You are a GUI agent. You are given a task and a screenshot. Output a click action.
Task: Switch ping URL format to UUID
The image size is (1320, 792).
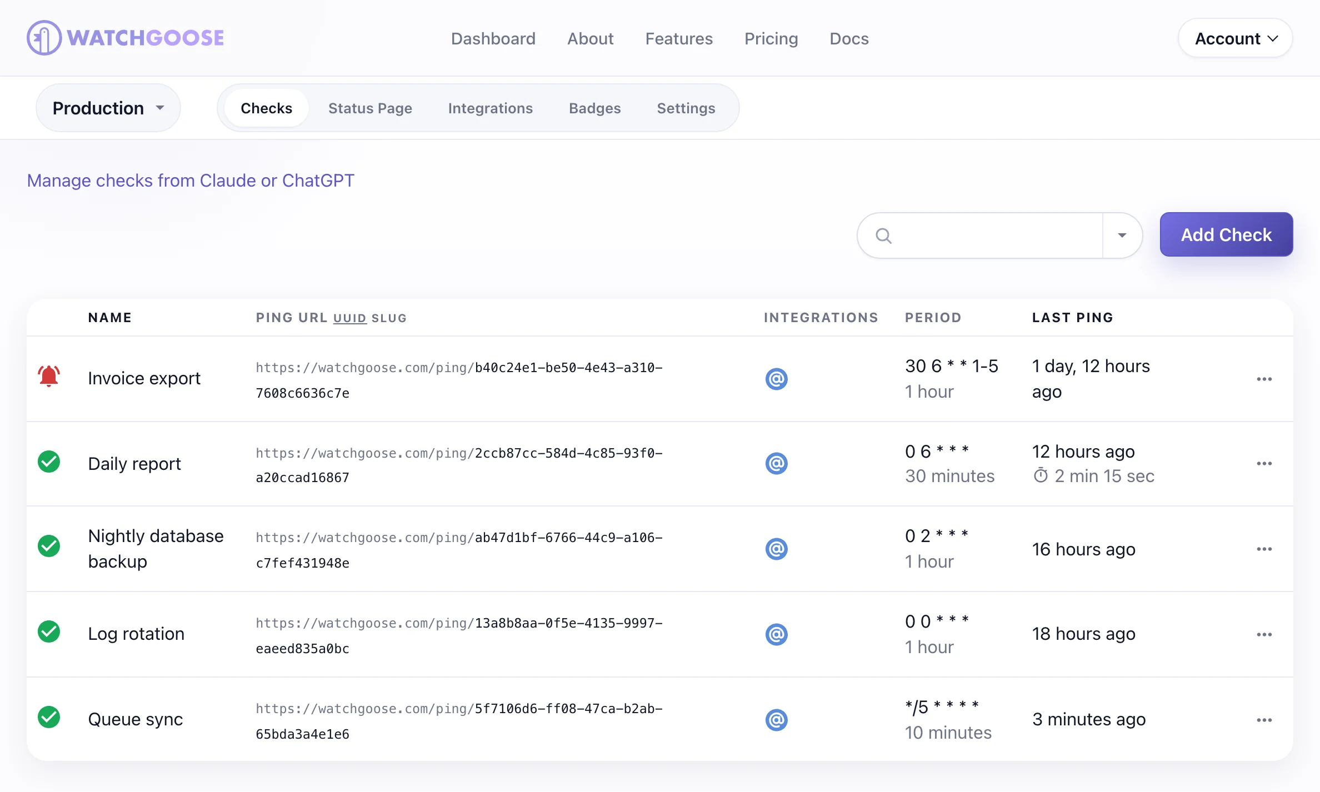pos(349,318)
